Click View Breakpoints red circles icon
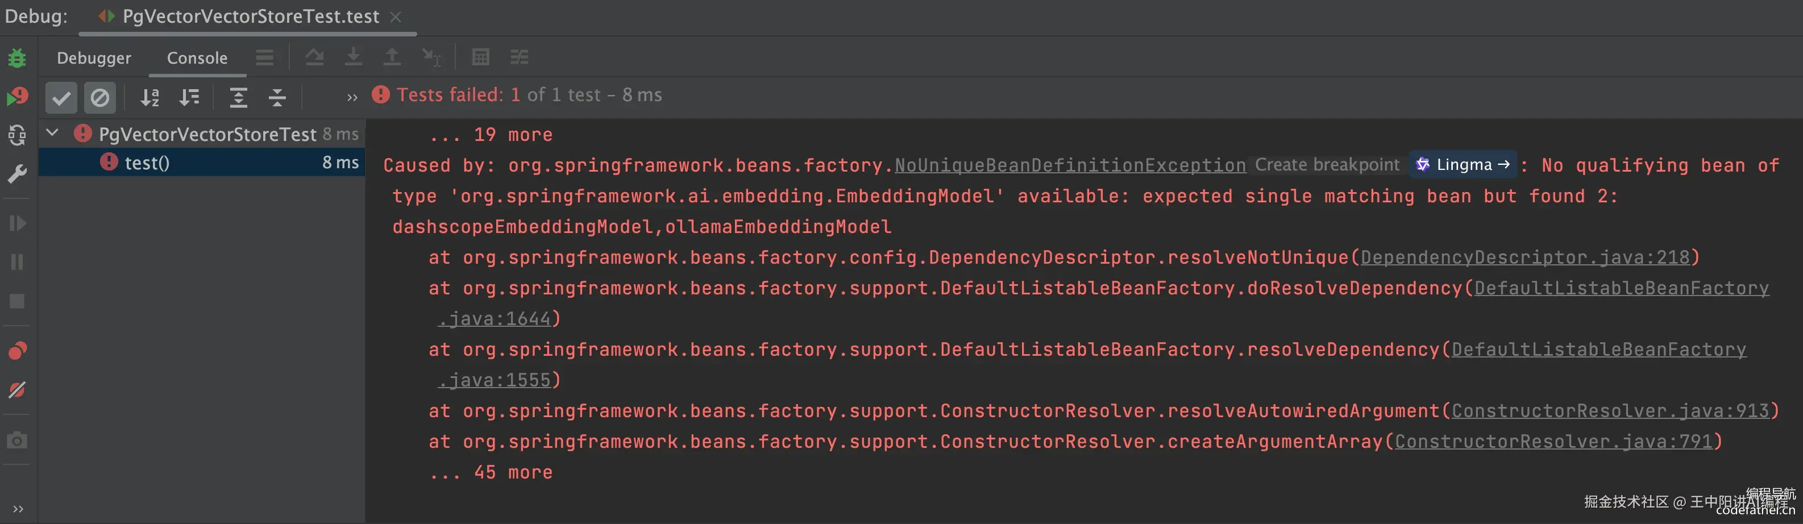 click(17, 351)
